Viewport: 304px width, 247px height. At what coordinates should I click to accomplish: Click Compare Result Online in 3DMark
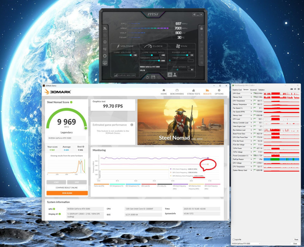click(x=67, y=187)
